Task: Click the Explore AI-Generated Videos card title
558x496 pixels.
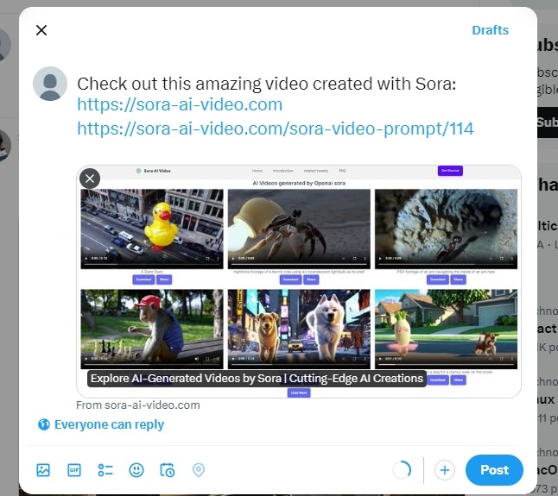Action: (257, 379)
